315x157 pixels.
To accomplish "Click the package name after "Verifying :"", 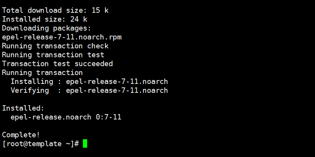I will pyautogui.click(x=117, y=90).
